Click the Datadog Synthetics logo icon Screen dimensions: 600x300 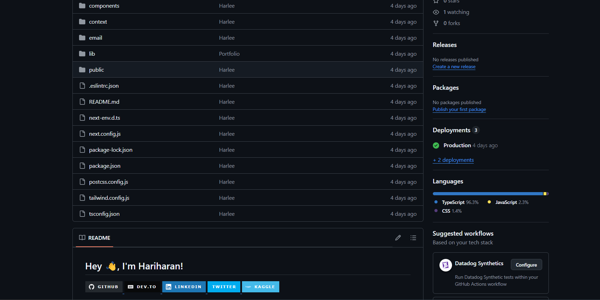coord(445,265)
